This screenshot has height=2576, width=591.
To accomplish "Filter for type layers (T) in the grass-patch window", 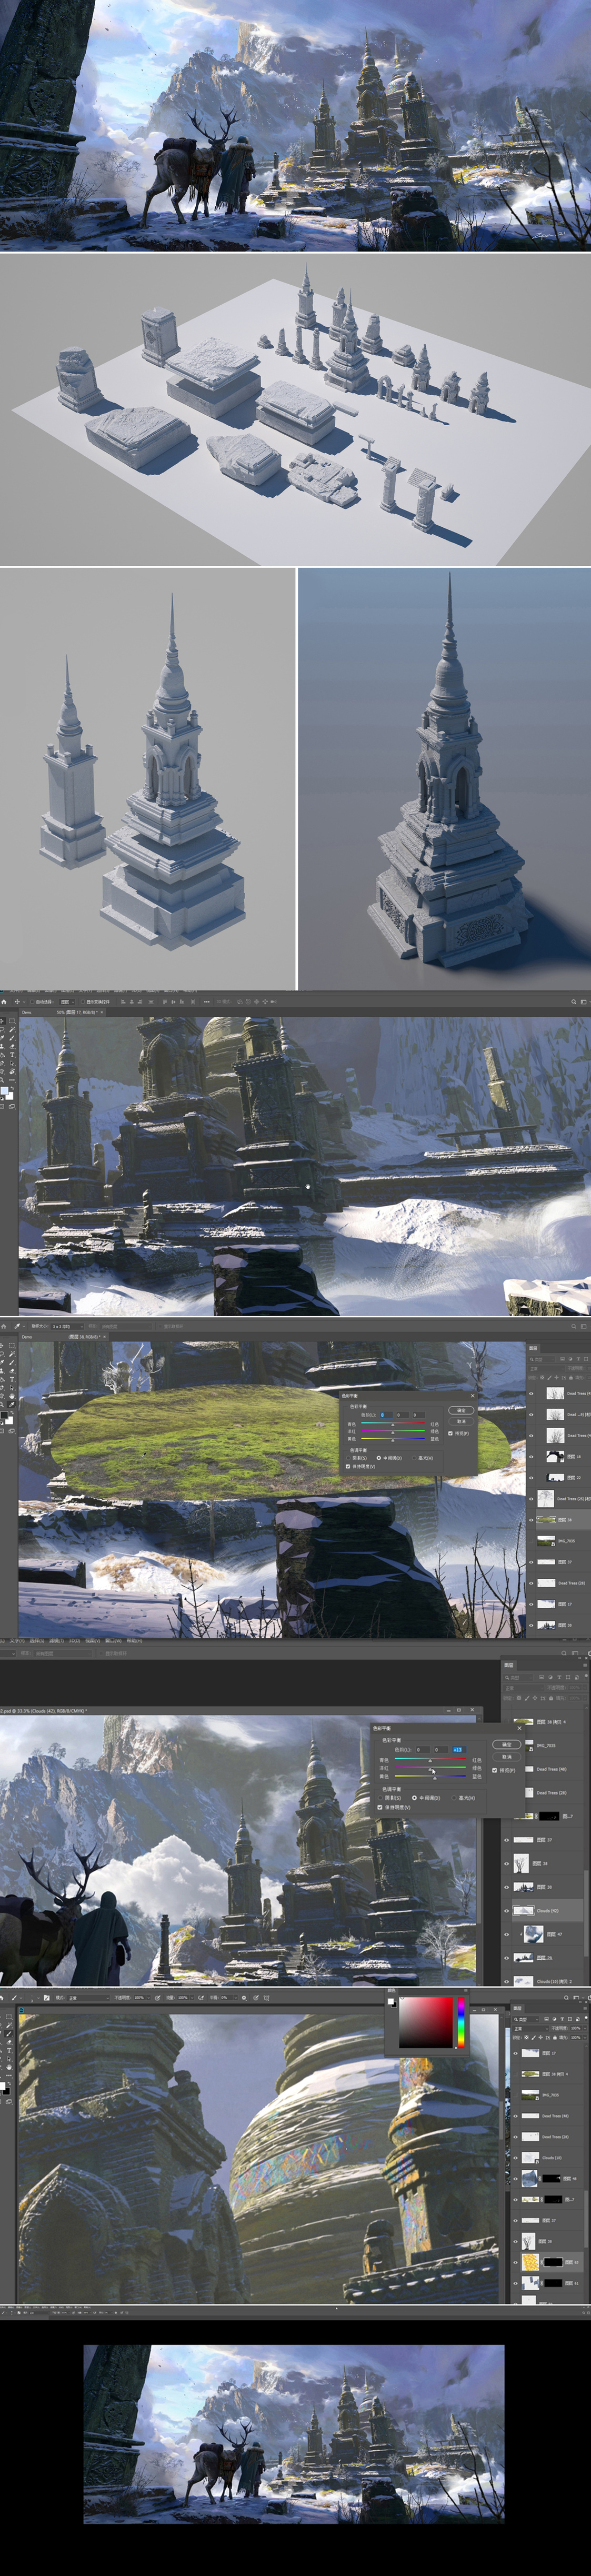I will coord(579,1359).
